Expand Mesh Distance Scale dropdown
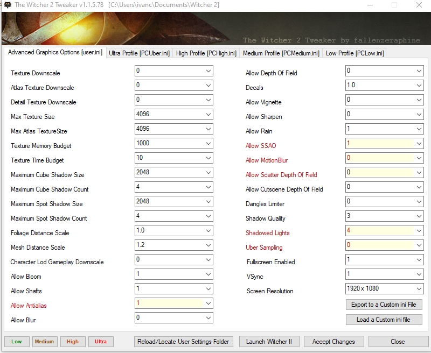Screen dimensions: 431x353 click(x=173, y=245)
